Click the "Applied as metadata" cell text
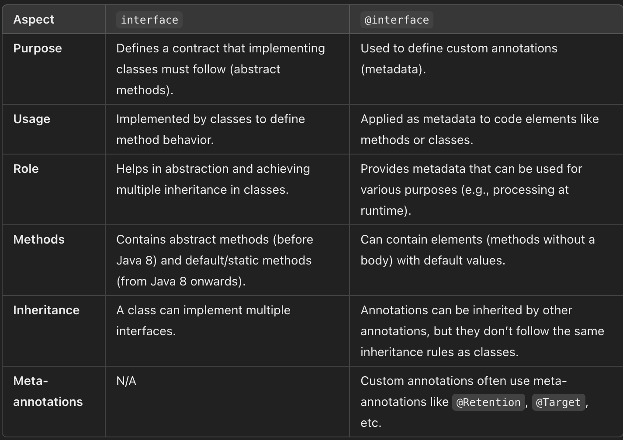 (479, 129)
